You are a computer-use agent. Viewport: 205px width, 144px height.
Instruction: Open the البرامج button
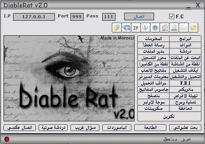185,38
